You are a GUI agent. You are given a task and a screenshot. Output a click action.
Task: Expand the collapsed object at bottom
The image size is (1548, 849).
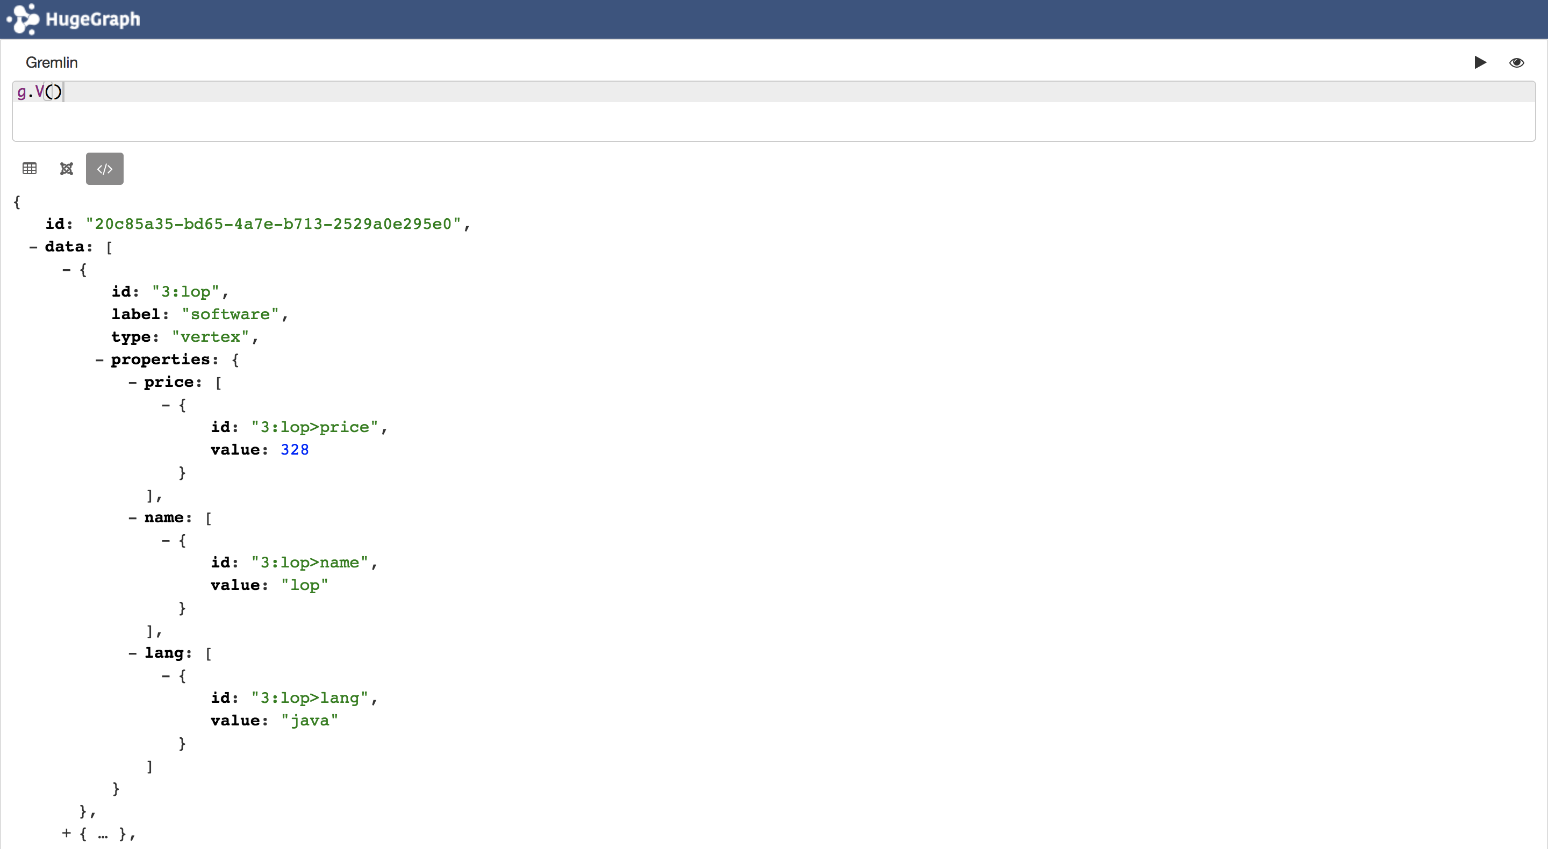[66, 834]
